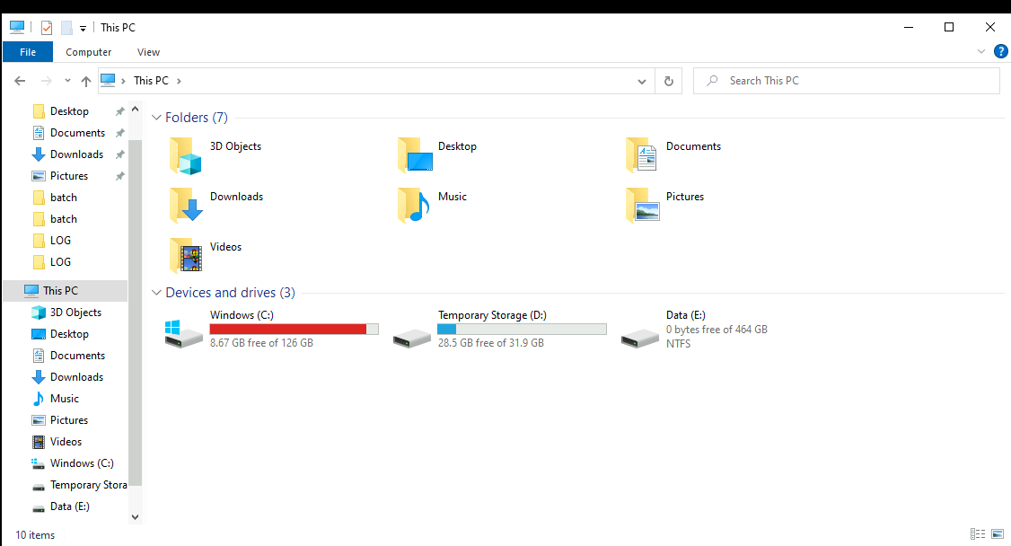
Task: Open the Videos folder icon in Folders
Action: tap(187, 256)
